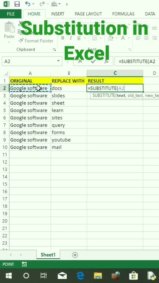
Task: Confirm formula with the checkmark Enter icon
Action: point(93,61)
